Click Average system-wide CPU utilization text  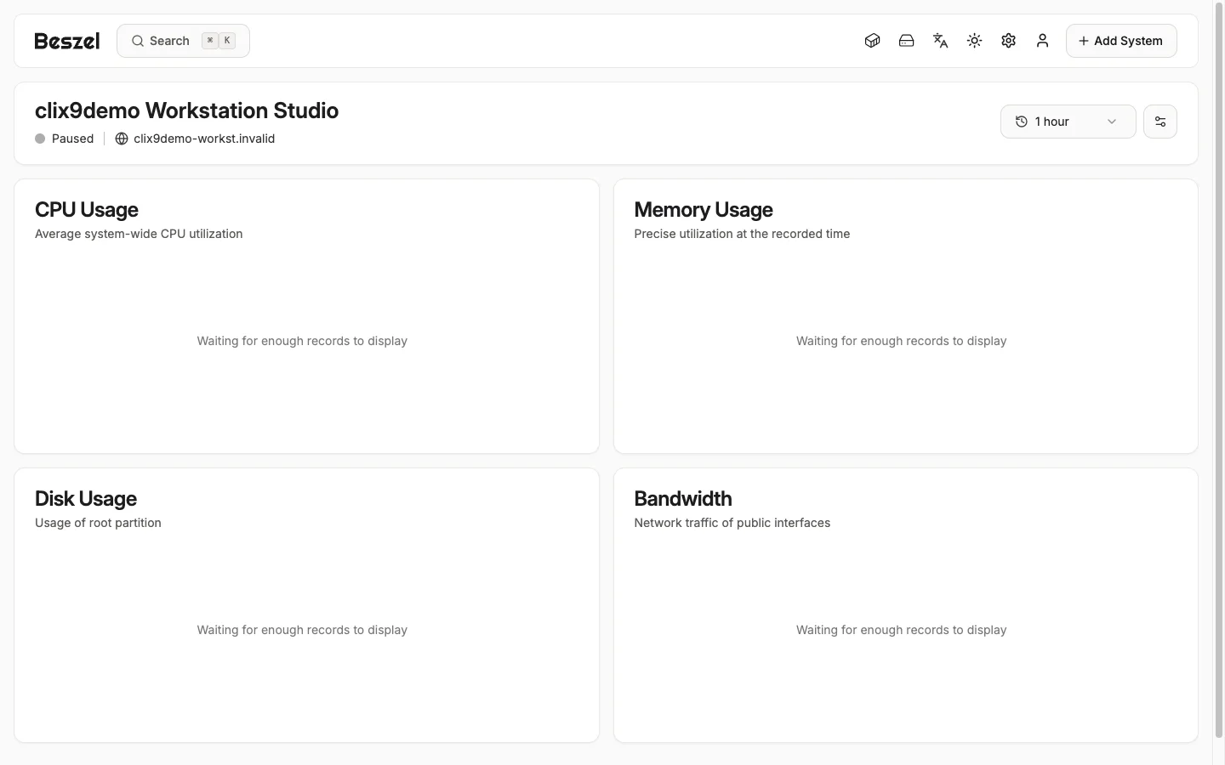[x=139, y=234]
